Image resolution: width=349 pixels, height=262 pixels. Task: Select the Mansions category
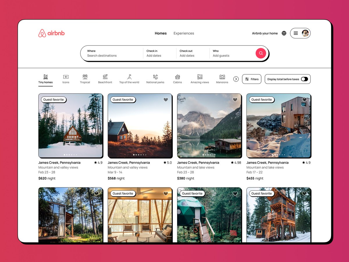[222, 79]
